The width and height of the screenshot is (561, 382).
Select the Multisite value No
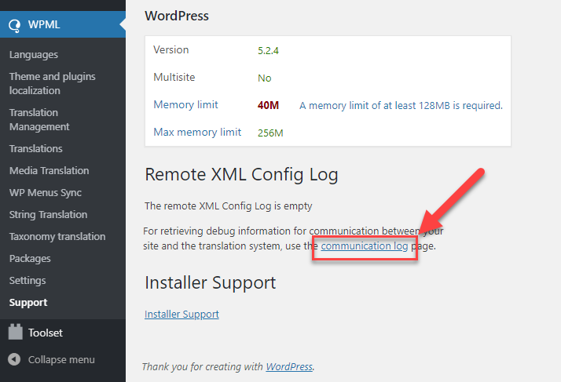click(265, 78)
